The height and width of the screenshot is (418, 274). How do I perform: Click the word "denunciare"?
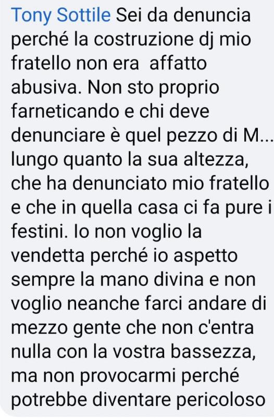(x=59, y=136)
